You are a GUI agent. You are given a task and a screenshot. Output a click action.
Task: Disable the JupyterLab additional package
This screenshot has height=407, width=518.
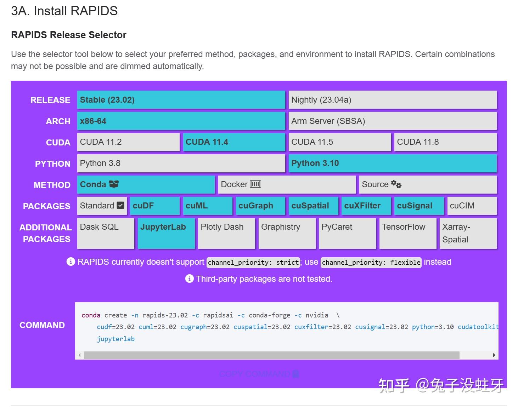[x=166, y=234]
